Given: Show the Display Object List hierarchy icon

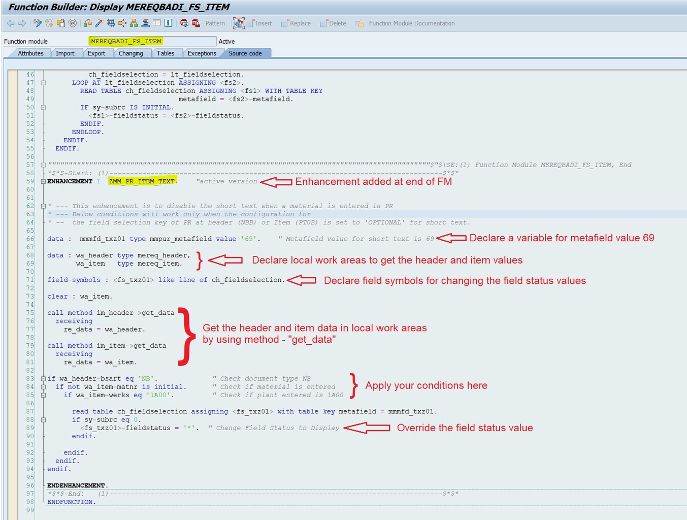Looking at the screenshot, I should [x=134, y=23].
